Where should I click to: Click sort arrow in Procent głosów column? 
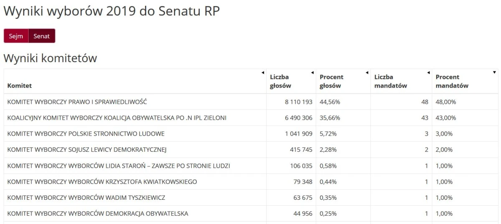click(x=367, y=73)
